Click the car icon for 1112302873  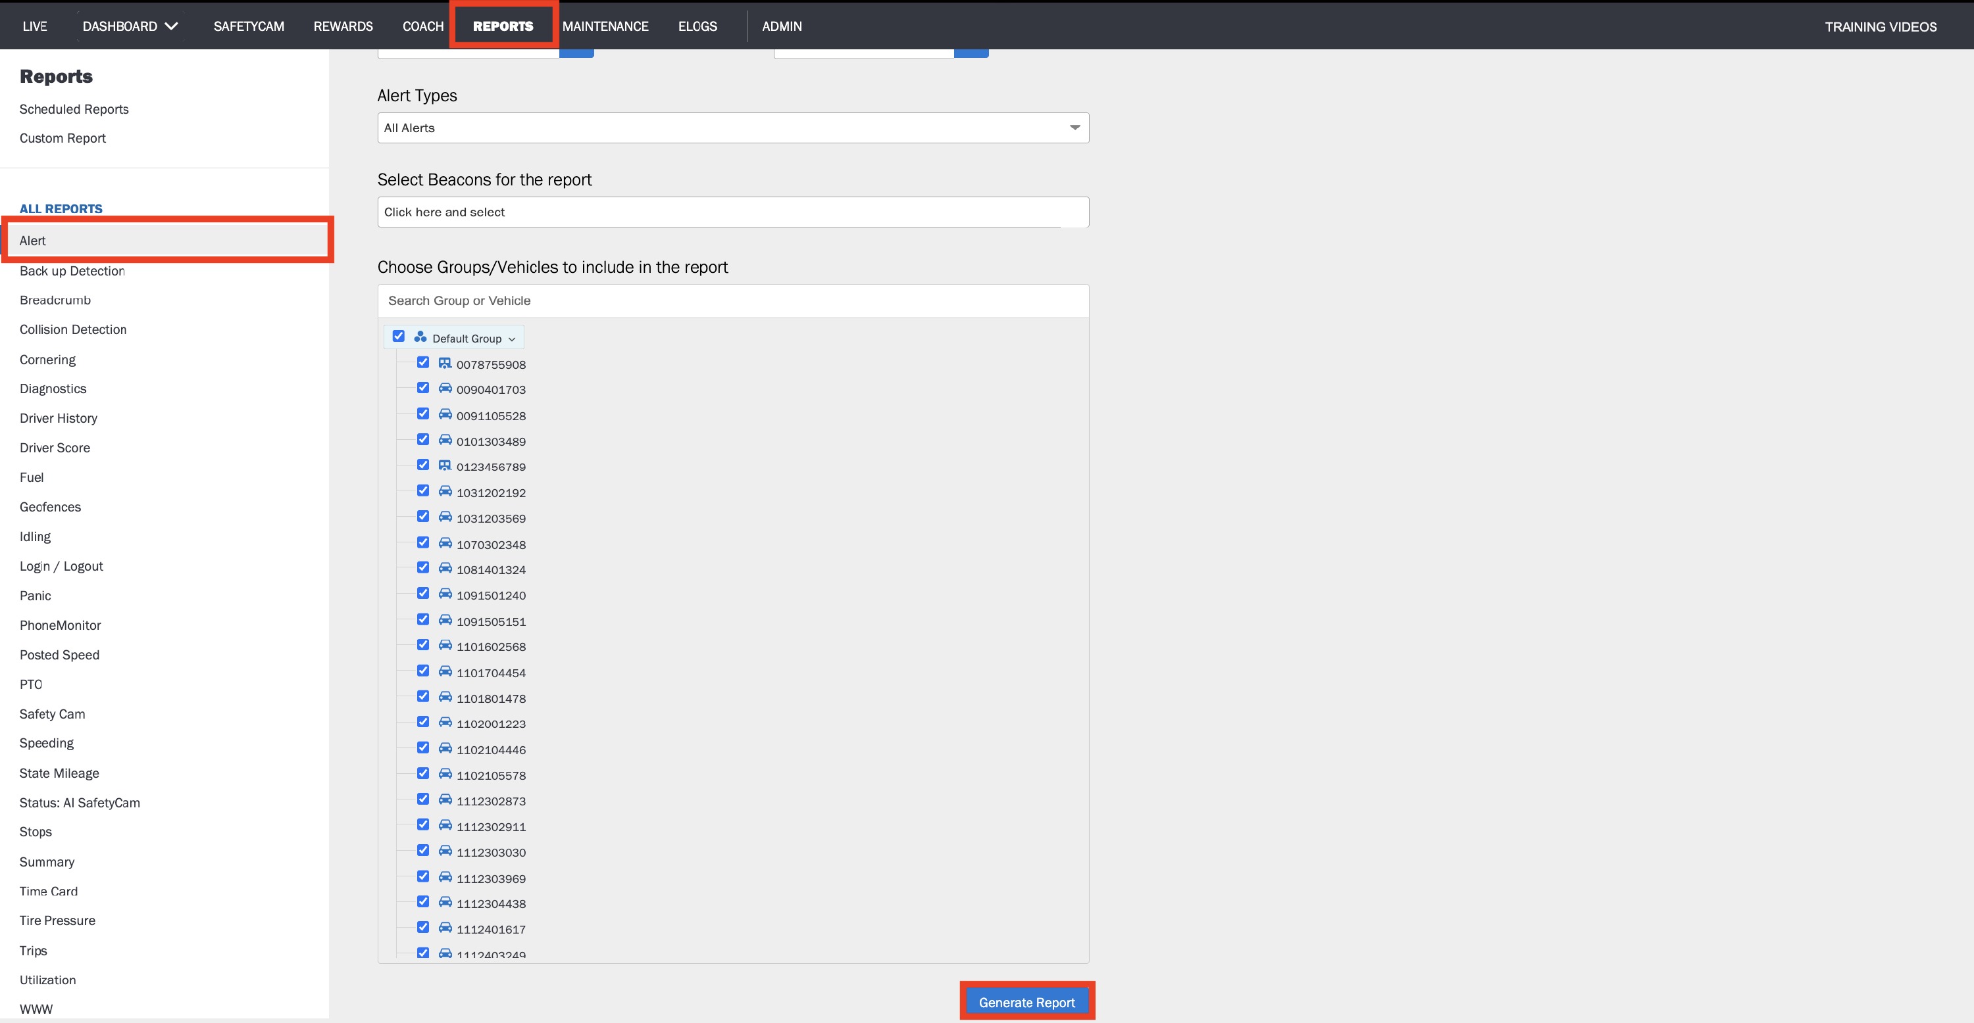[444, 799]
